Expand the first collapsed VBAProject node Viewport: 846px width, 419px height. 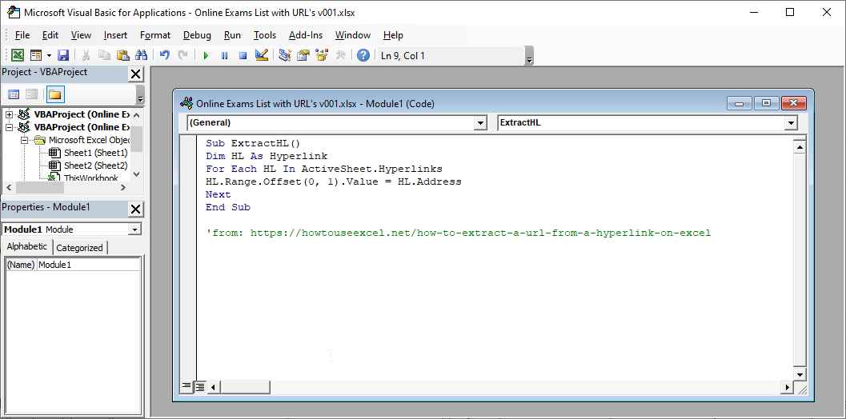(x=9, y=114)
